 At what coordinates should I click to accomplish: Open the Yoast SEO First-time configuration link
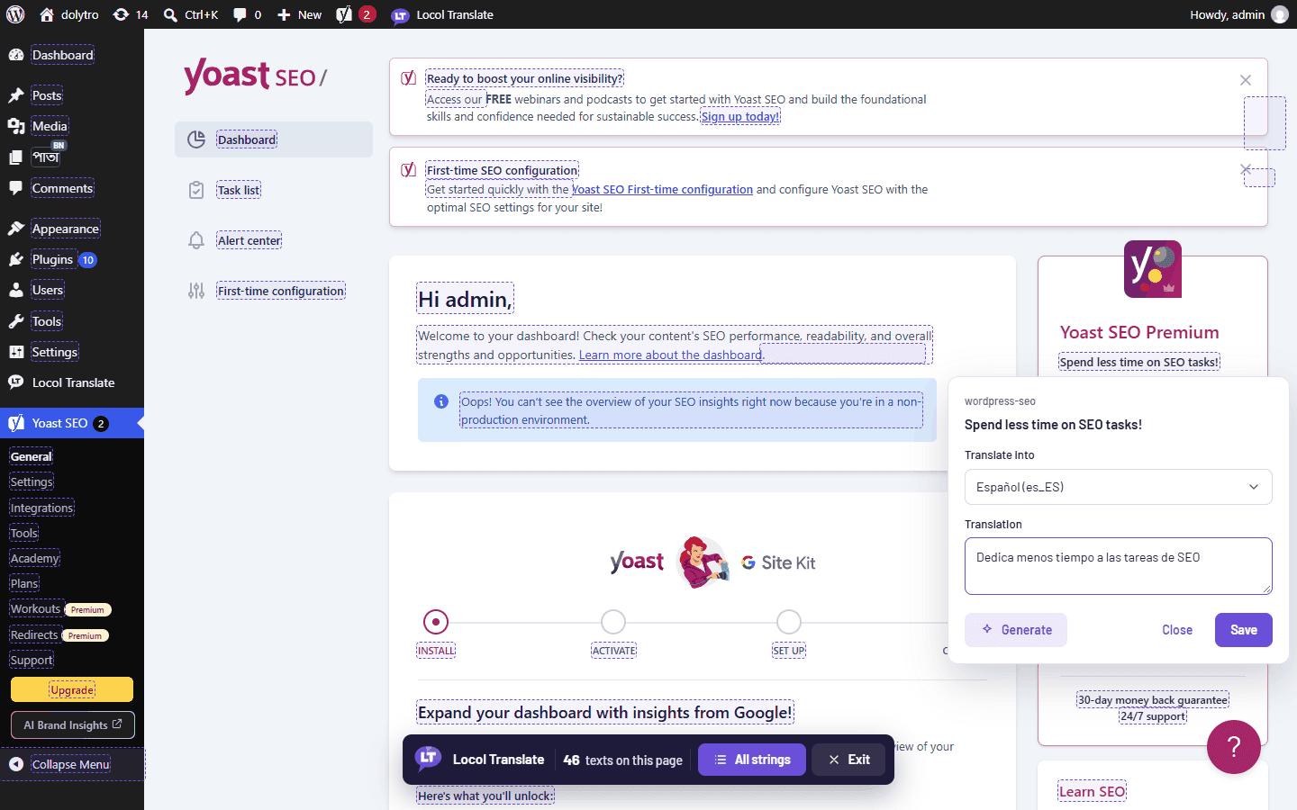(x=663, y=190)
